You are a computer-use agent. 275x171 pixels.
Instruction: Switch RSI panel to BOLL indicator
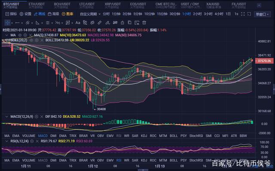(x=174, y=160)
